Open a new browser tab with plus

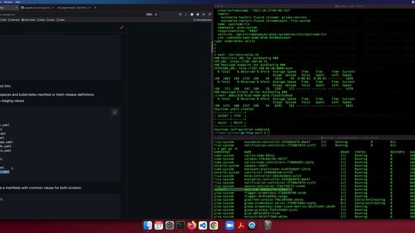point(95,8)
